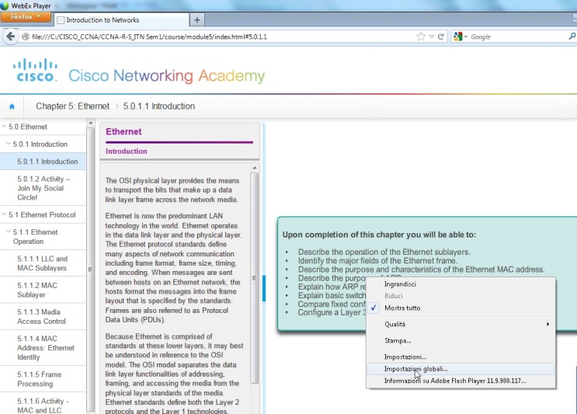Open 5.1.1.4 MAC Address: Ethernet Identity
The image size is (577, 414).
pos(43,348)
